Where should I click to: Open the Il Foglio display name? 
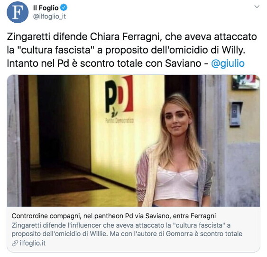click(46, 8)
